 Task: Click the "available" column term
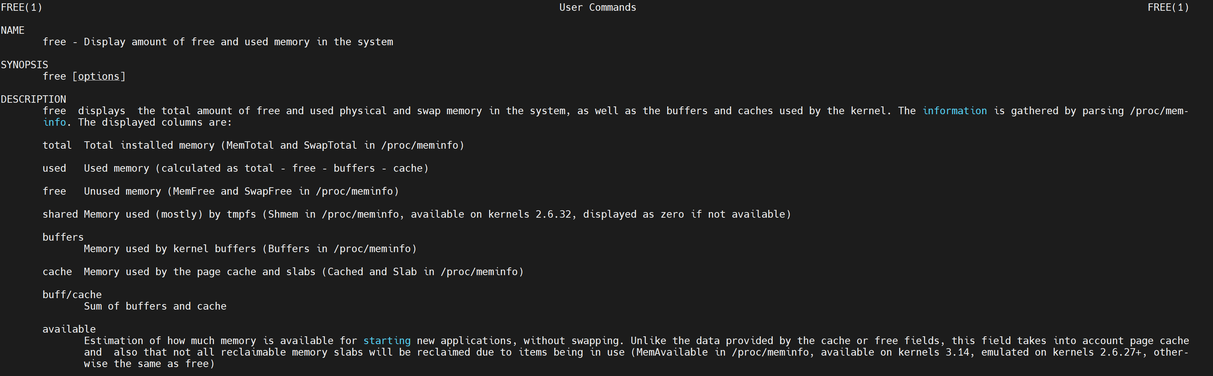pos(69,329)
